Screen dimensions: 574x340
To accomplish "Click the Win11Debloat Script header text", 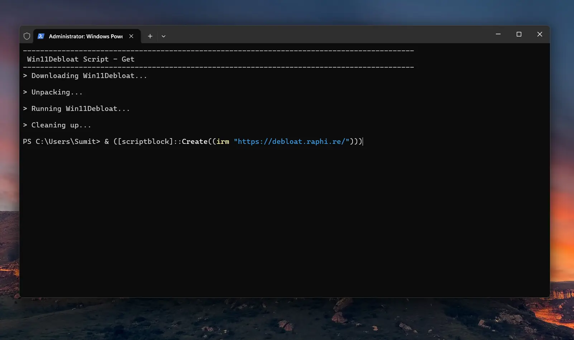I will pyautogui.click(x=81, y=59).
